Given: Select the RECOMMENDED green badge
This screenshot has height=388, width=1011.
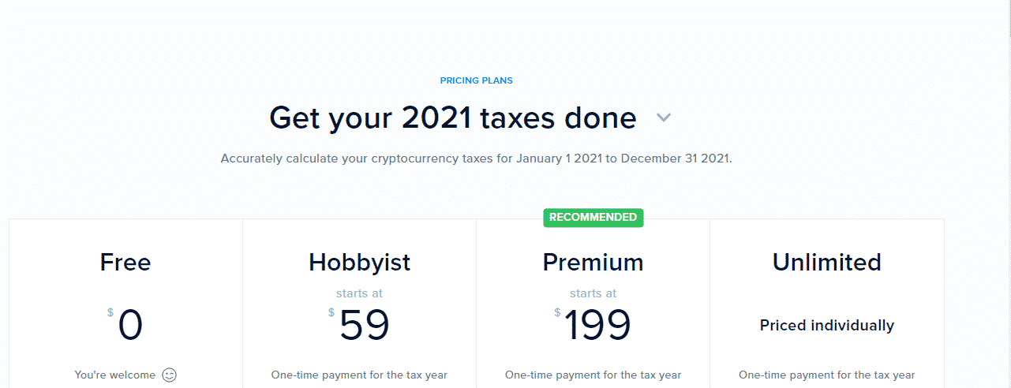Looking at the screenshot, I should click(x=593, y=218).
